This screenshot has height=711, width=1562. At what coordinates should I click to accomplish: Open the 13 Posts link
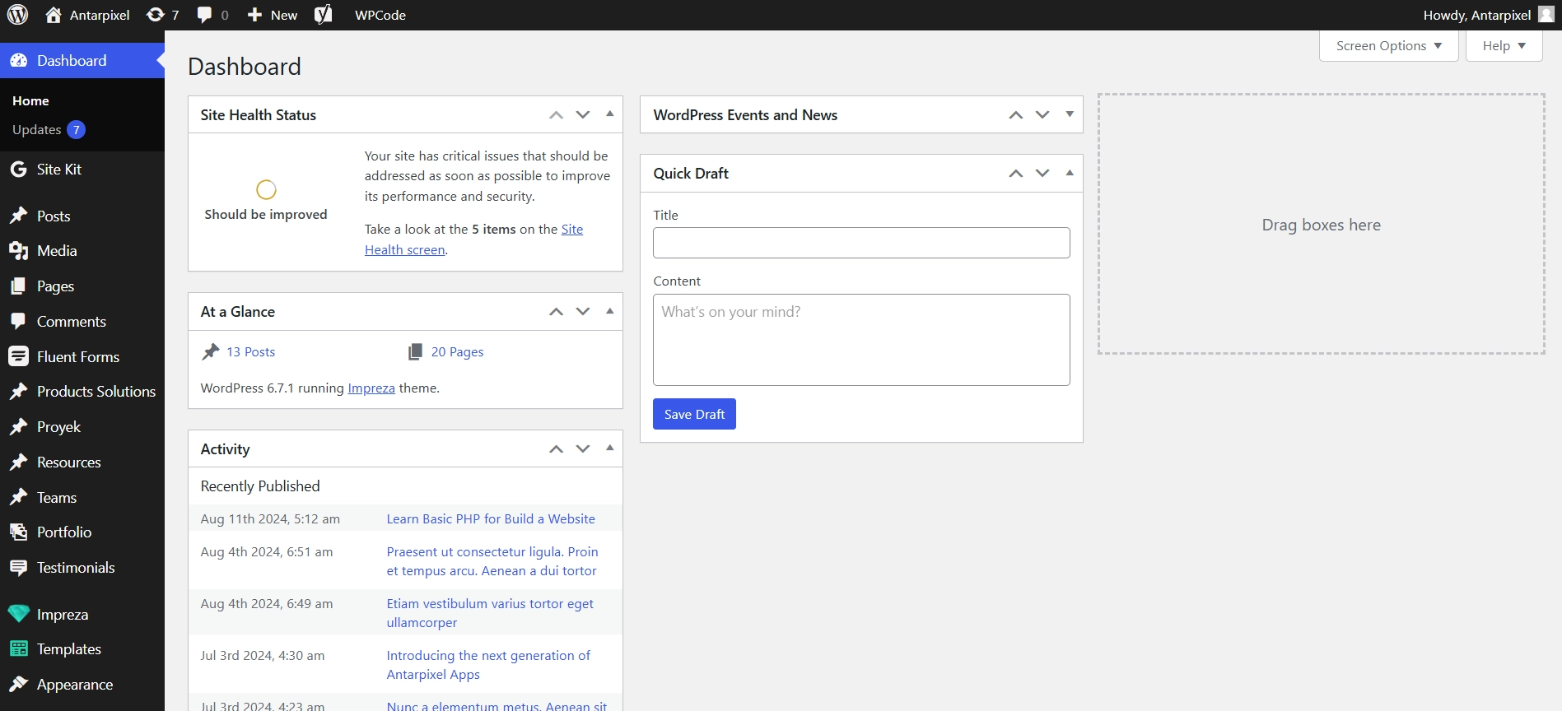click(x=250, y=352)
